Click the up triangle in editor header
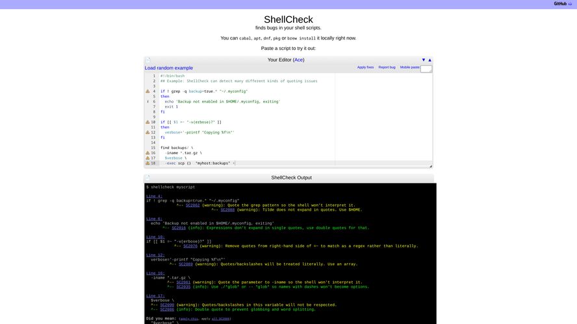Image resolution: width=577 pixels, height=324 pixels. click(x=430, y=60)
